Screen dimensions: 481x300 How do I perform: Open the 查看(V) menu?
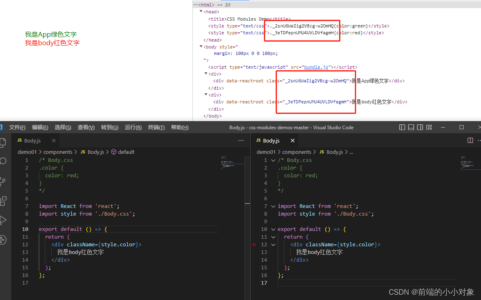[86, 128]
